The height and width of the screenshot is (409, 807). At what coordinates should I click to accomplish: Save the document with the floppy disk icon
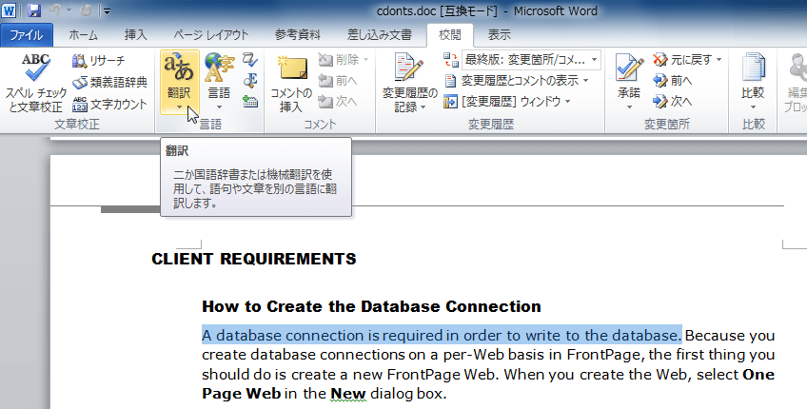point(34,10)
